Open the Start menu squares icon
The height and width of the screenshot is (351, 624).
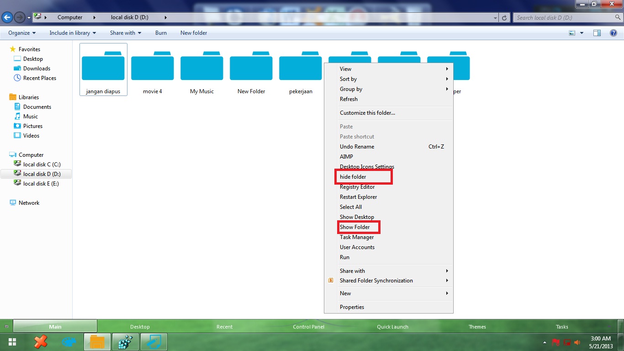tap(12, 341)
